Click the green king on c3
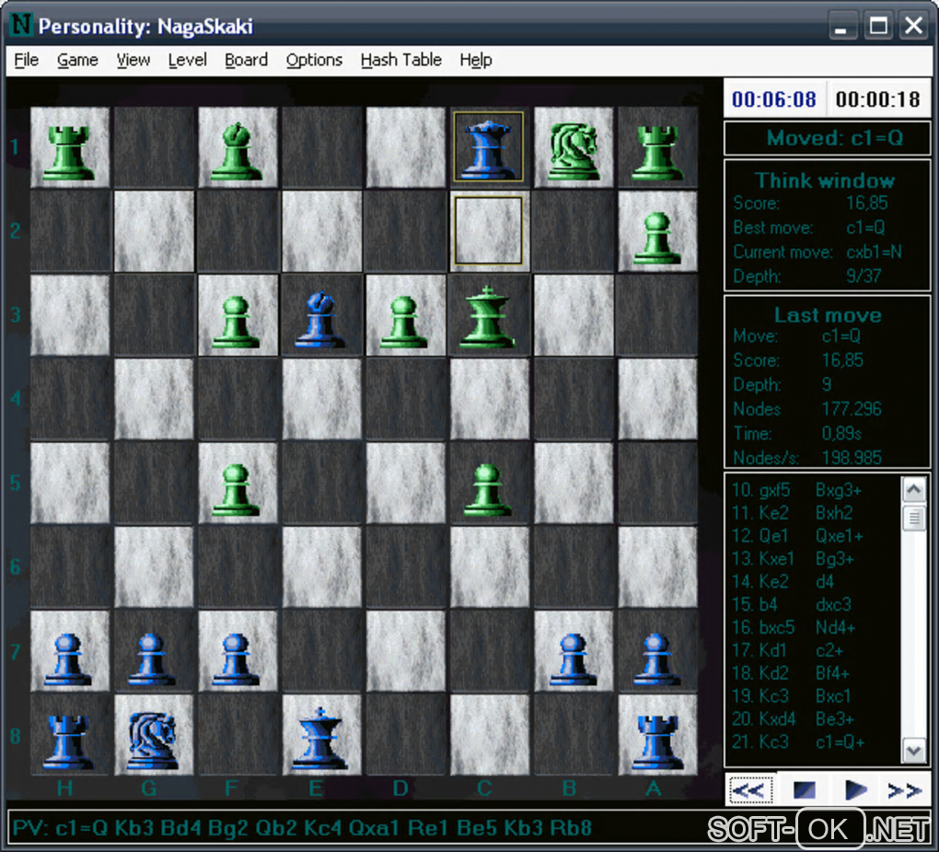 coord(488,317)
